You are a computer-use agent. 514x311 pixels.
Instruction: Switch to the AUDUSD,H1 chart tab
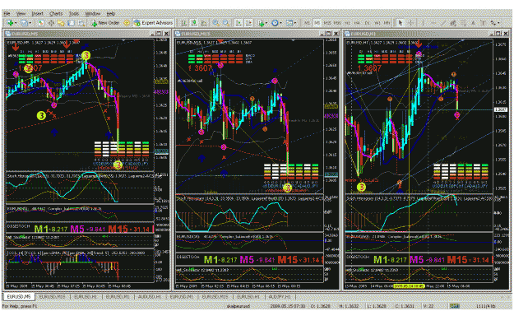pyautogui.click(x=149, y=296)
